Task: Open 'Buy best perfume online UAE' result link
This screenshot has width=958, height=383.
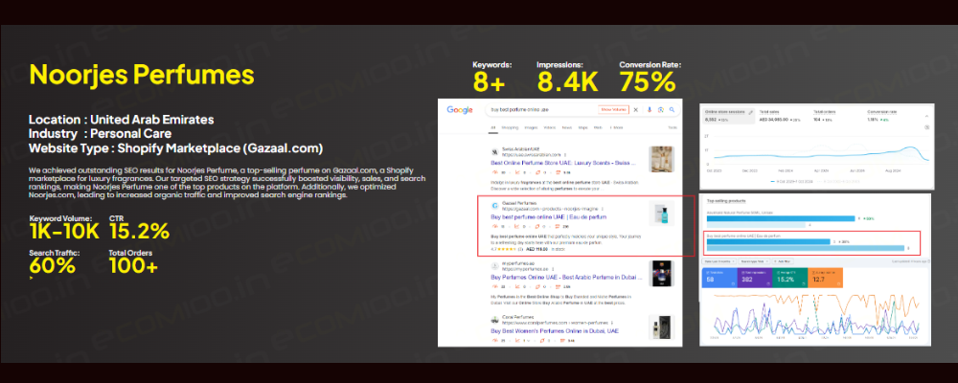Action: click(542, 217)
